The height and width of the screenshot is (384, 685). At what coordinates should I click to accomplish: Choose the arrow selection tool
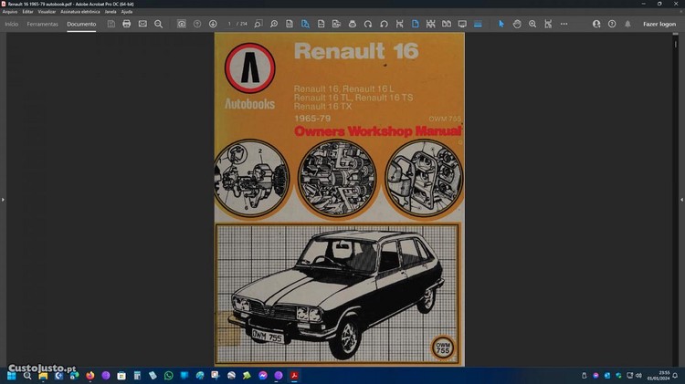(501, 24)
